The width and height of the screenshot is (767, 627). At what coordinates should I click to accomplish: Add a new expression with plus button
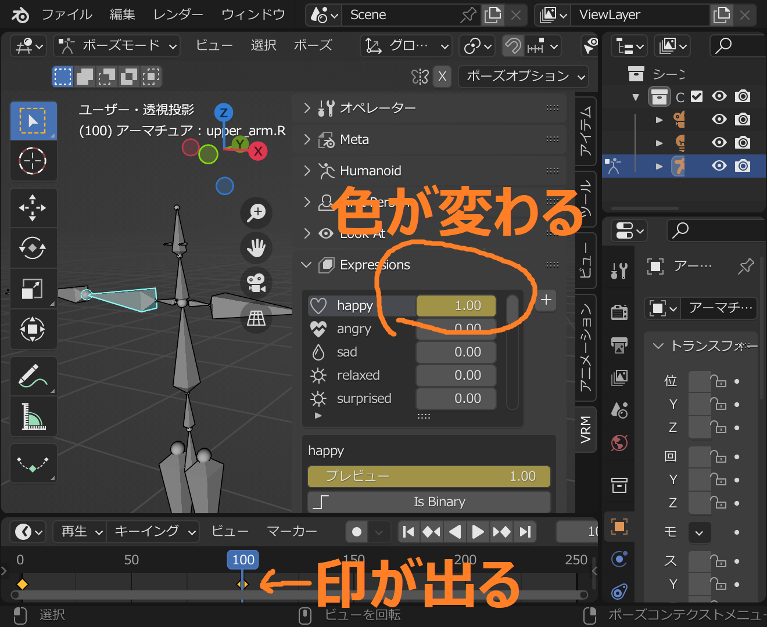(x=546, y=300)
